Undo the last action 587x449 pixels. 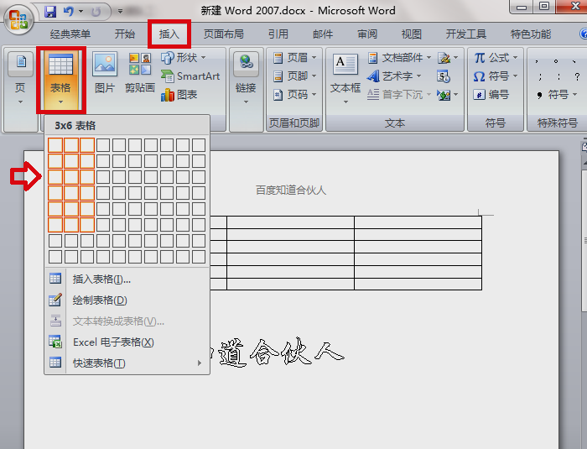point(68,11)
